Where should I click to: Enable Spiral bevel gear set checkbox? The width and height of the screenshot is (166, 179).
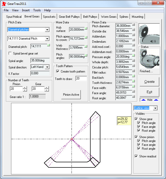(10, 53)
